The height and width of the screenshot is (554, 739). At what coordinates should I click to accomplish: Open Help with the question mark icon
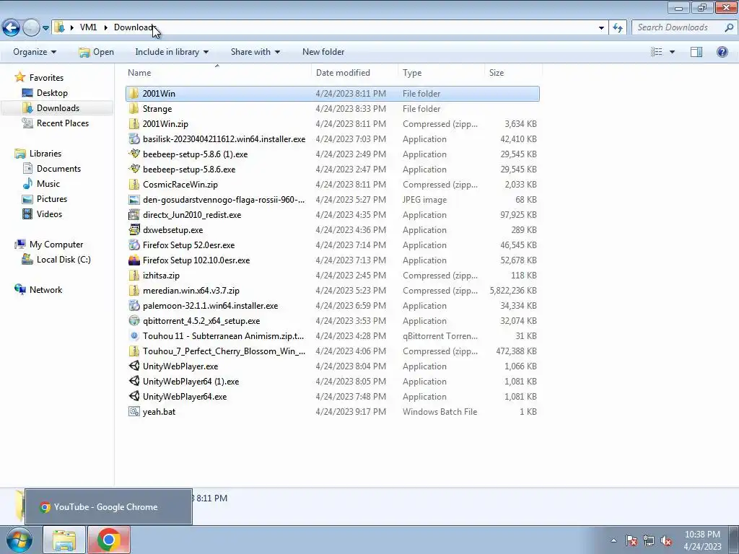(x=722, y=52)
